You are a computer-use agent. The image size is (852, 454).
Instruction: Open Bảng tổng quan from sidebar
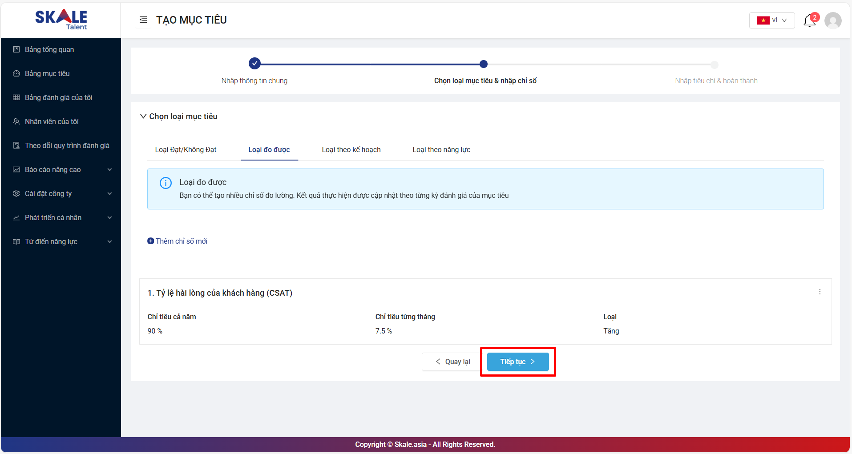(x=49, y=49)
